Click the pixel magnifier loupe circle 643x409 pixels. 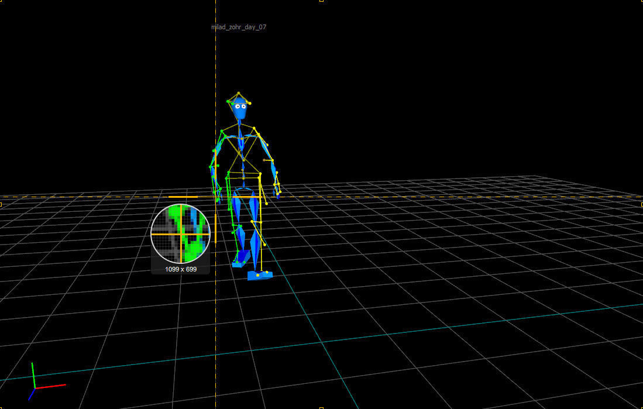181,234
